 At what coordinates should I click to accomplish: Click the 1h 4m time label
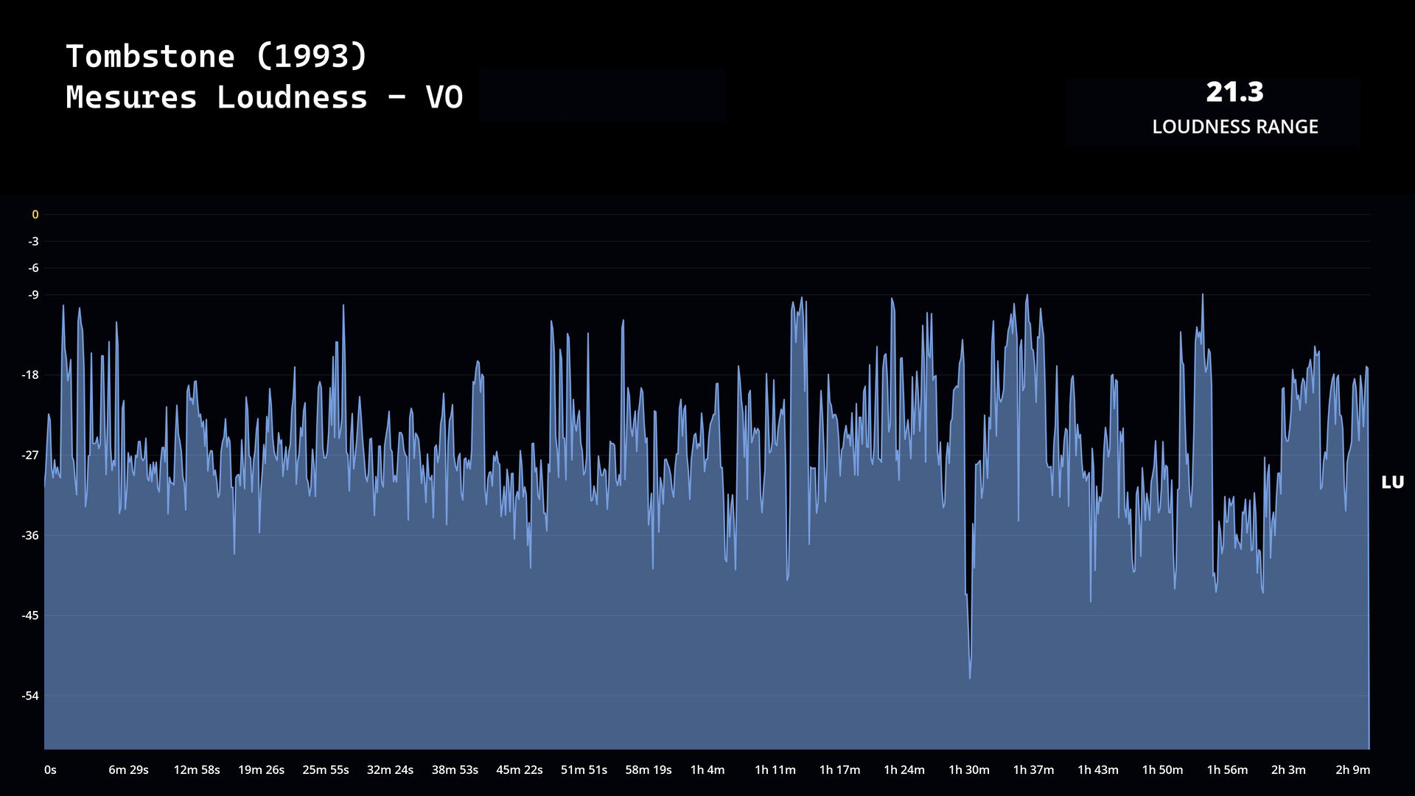(707, 769)
